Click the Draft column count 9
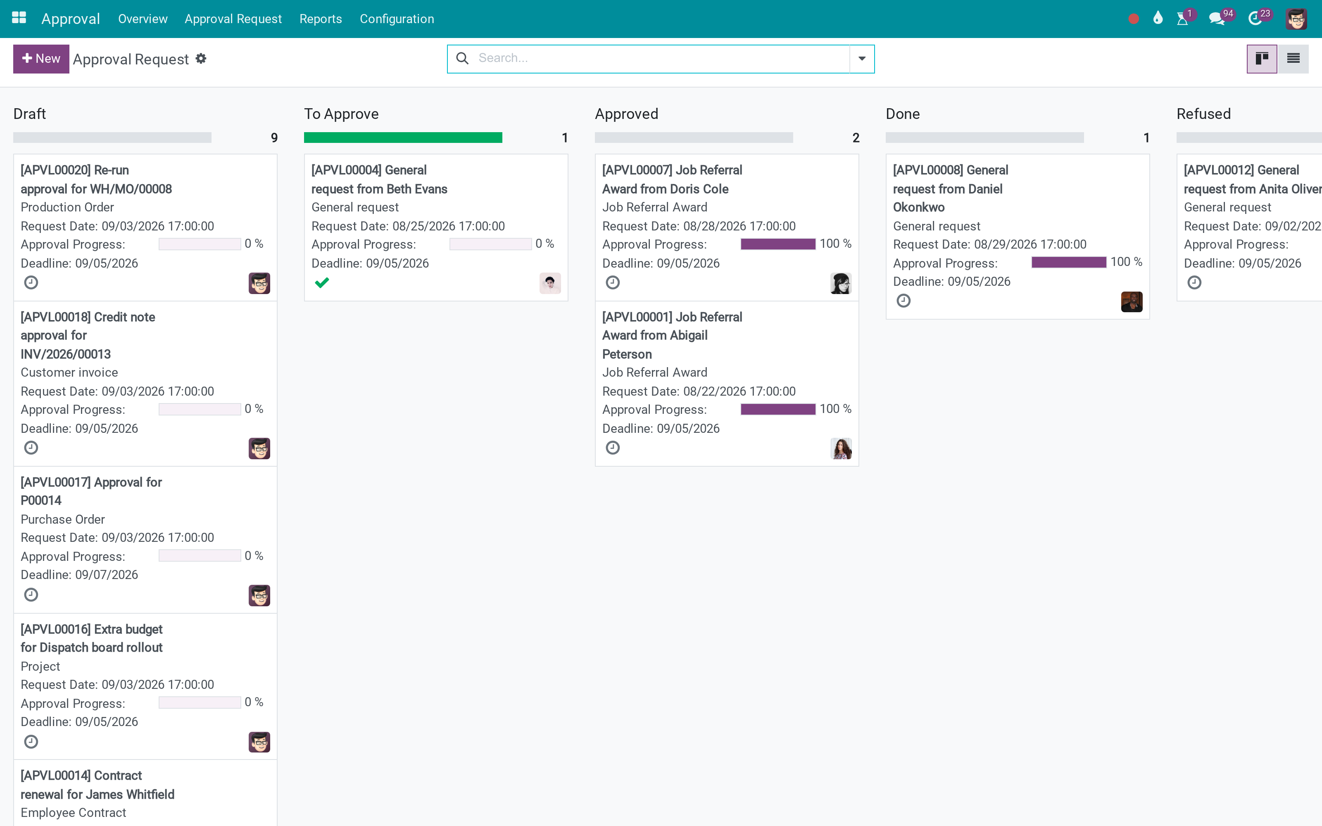1322x826 pixels. [274, 138]
